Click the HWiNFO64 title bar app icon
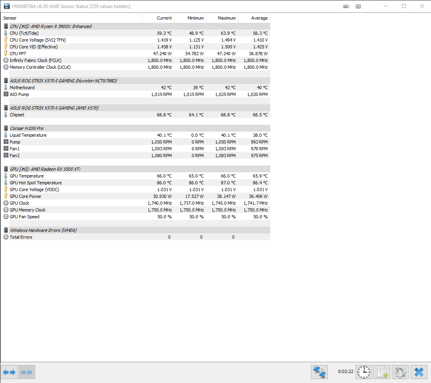The image size is (431, 383). [6, 6]
